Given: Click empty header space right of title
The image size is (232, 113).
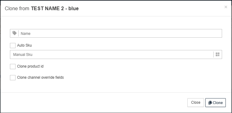Looking at the screenshot, I should coord(148,9).
